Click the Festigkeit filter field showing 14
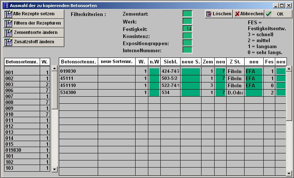Viewport: 294px width, 178px height. click(187, 29)
